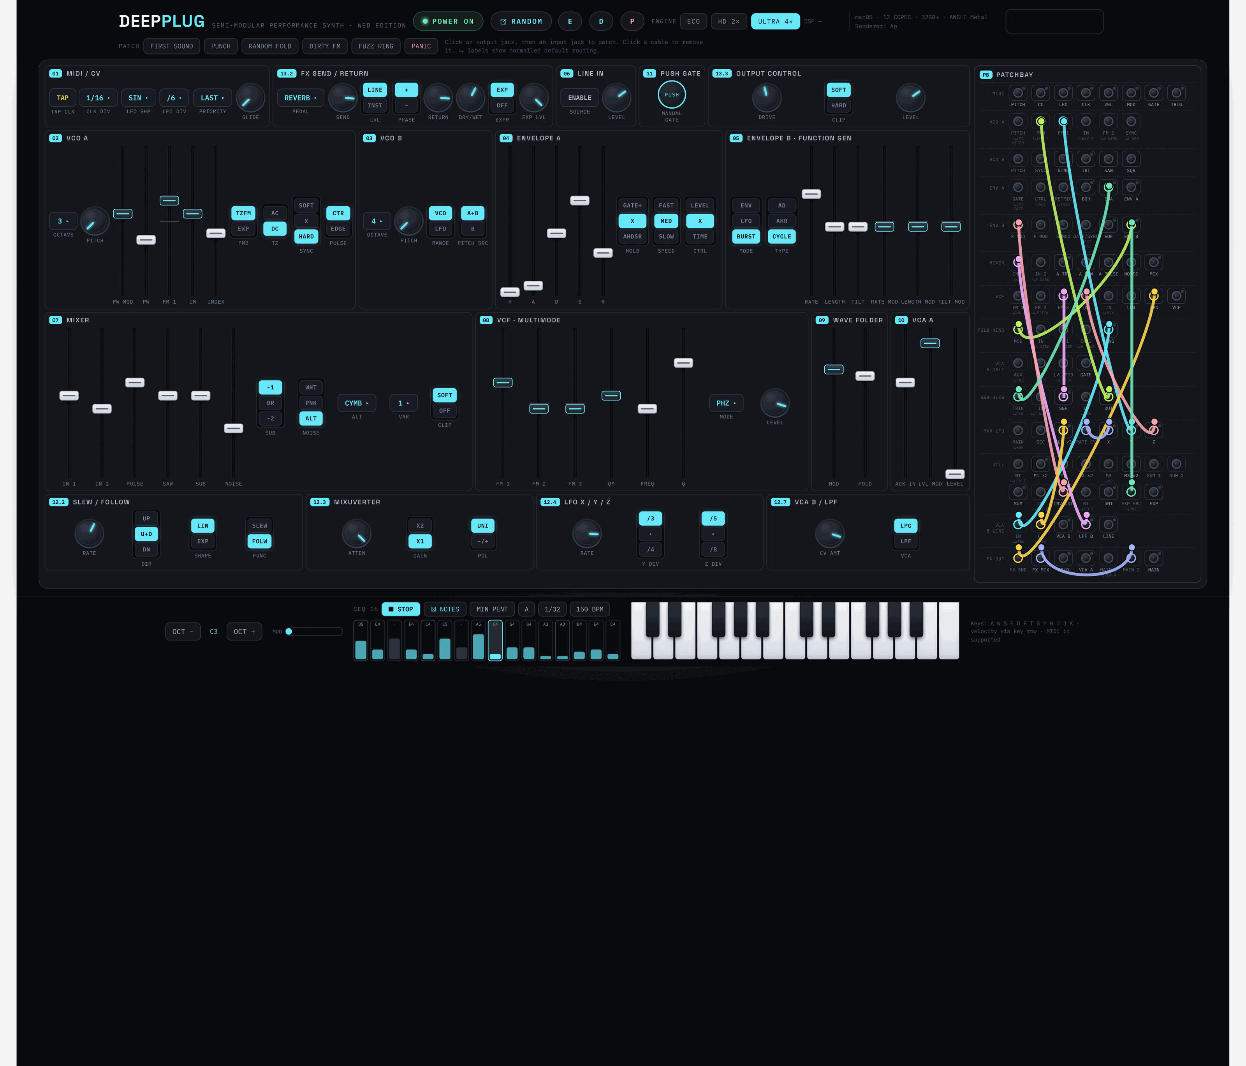This screenshot has height=1066, width=1246.
Task: Click the MIDI PITCH jack in patchbay
Action: coord(1017,93)
